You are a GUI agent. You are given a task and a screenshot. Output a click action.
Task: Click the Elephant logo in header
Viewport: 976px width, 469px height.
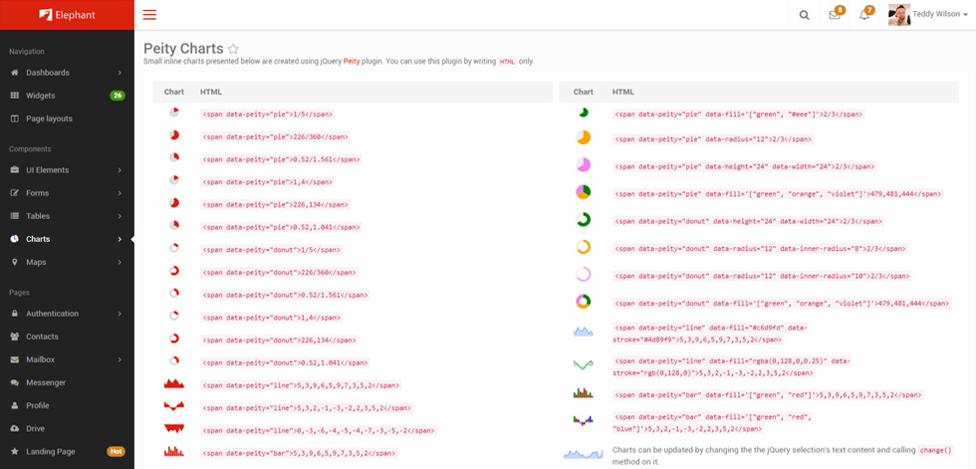[67, 15]
